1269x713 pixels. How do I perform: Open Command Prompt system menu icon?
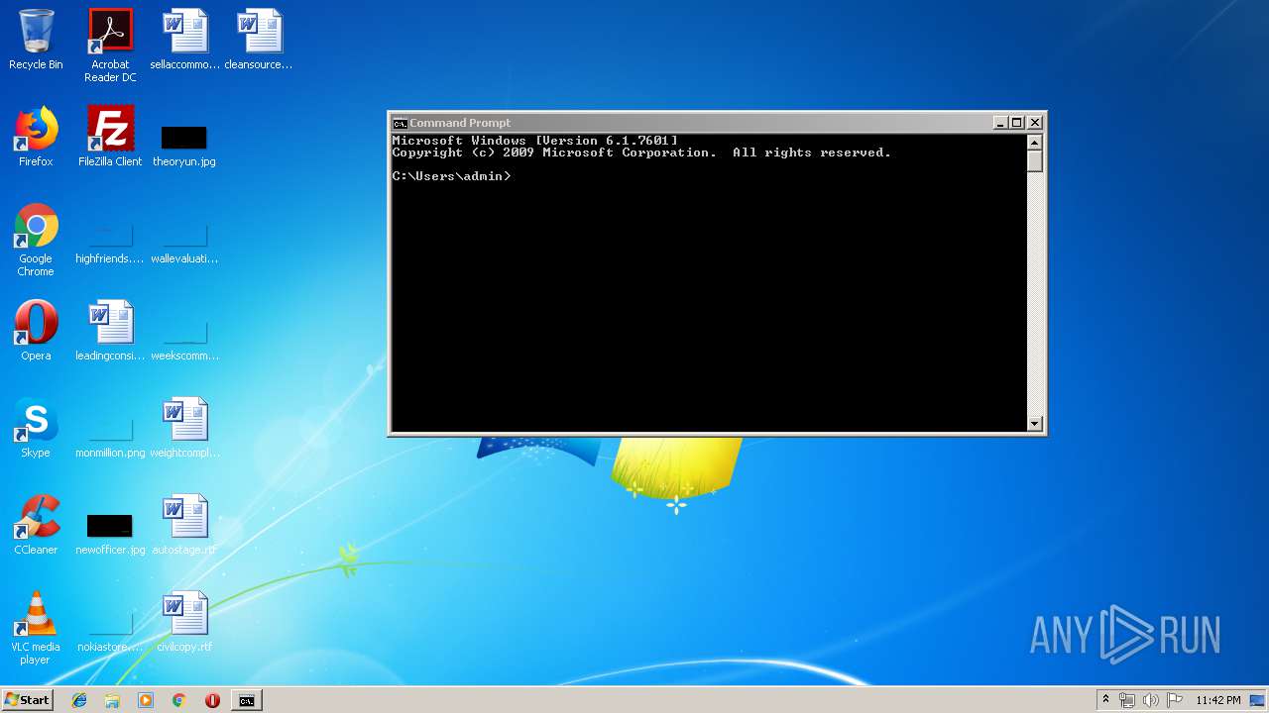click(x=400, y=123)
